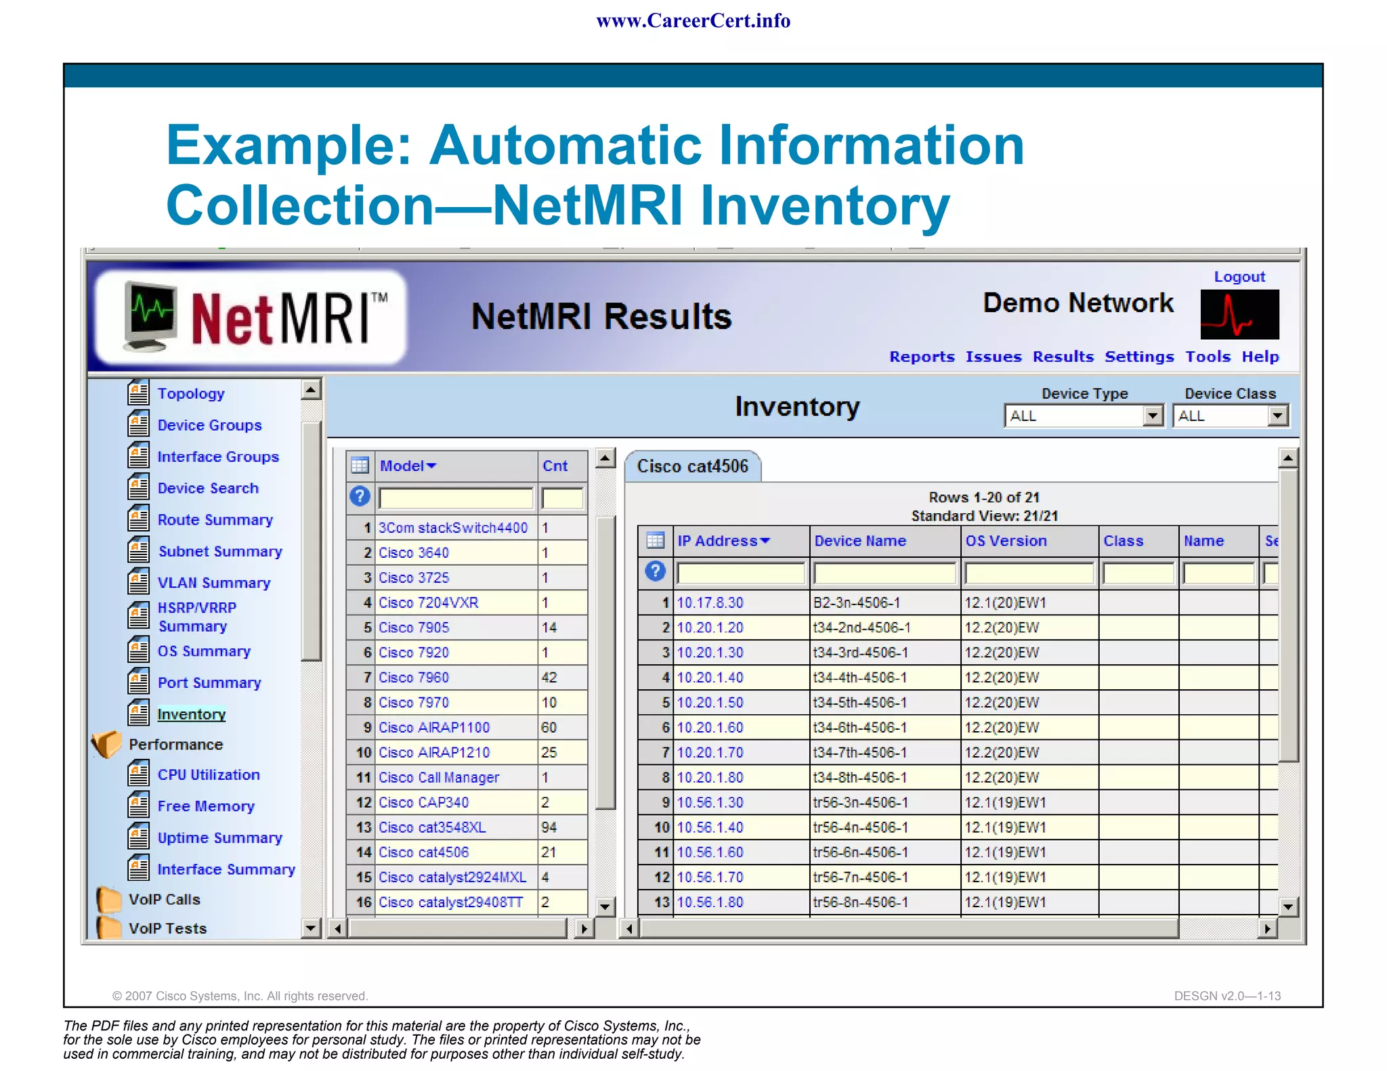Image resolution: width=1387 pixels, height=1071 pixels.
Task: Sort by the Model column header
Action: tap(408, 466)
